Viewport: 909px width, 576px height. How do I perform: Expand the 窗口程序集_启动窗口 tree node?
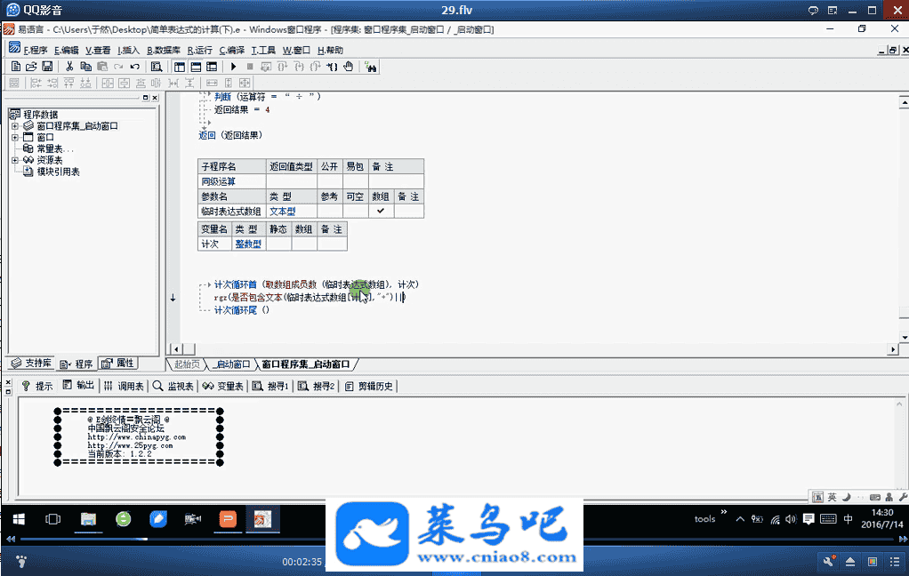(15, 126)
